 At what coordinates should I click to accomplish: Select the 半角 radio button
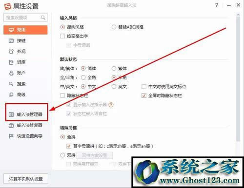(114, 77)
